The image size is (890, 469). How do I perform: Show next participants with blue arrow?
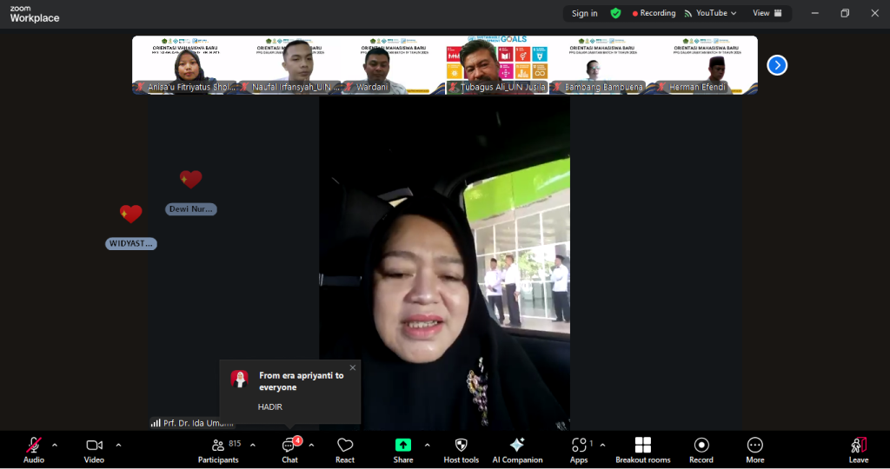coord(777,65)
